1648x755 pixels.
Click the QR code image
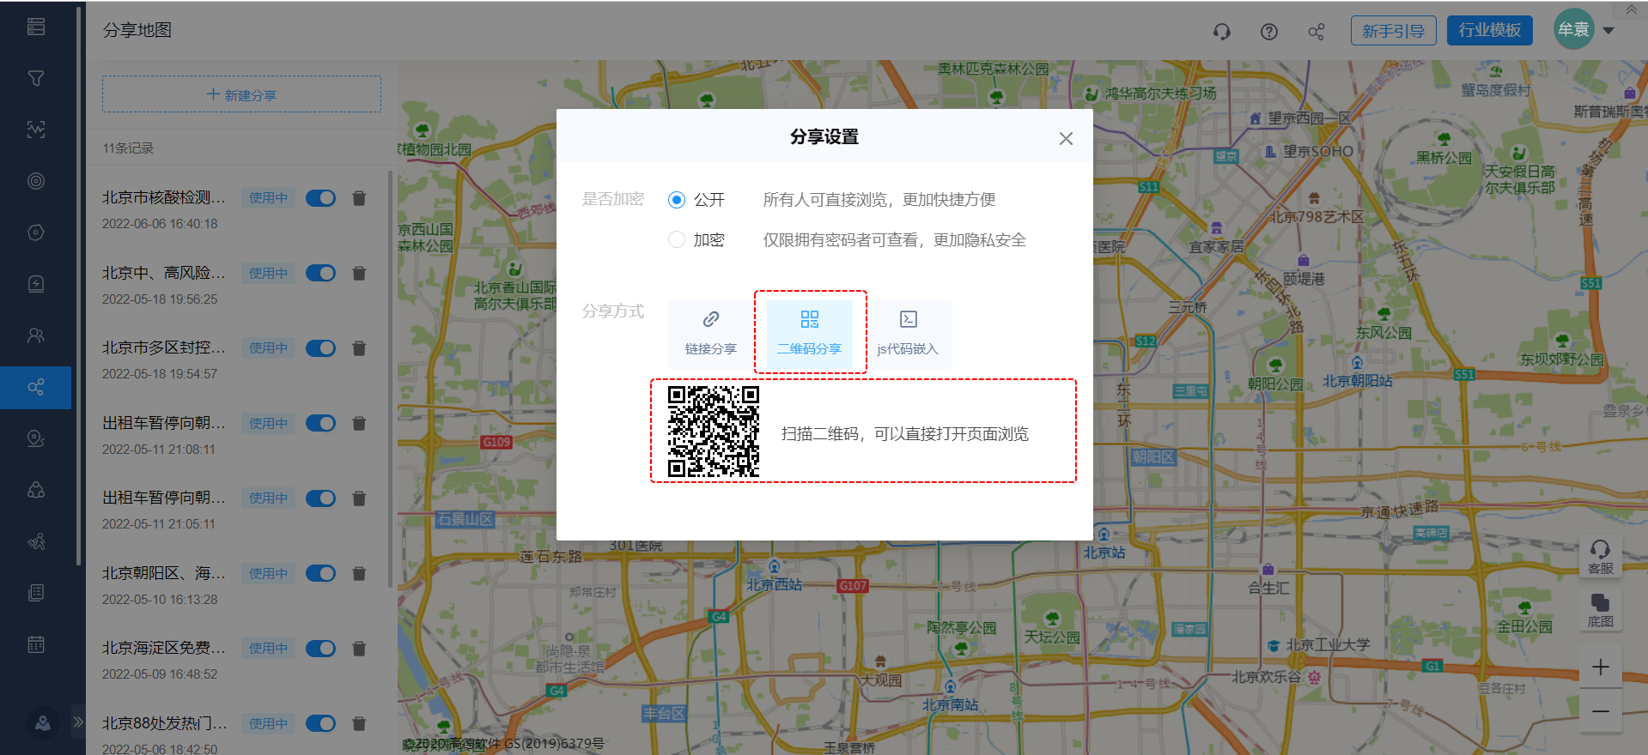point(714,432)
